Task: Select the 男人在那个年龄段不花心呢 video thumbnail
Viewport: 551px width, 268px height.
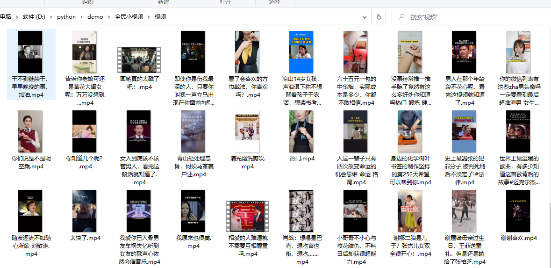Action: pyautogui.click(x=464, y=52)
